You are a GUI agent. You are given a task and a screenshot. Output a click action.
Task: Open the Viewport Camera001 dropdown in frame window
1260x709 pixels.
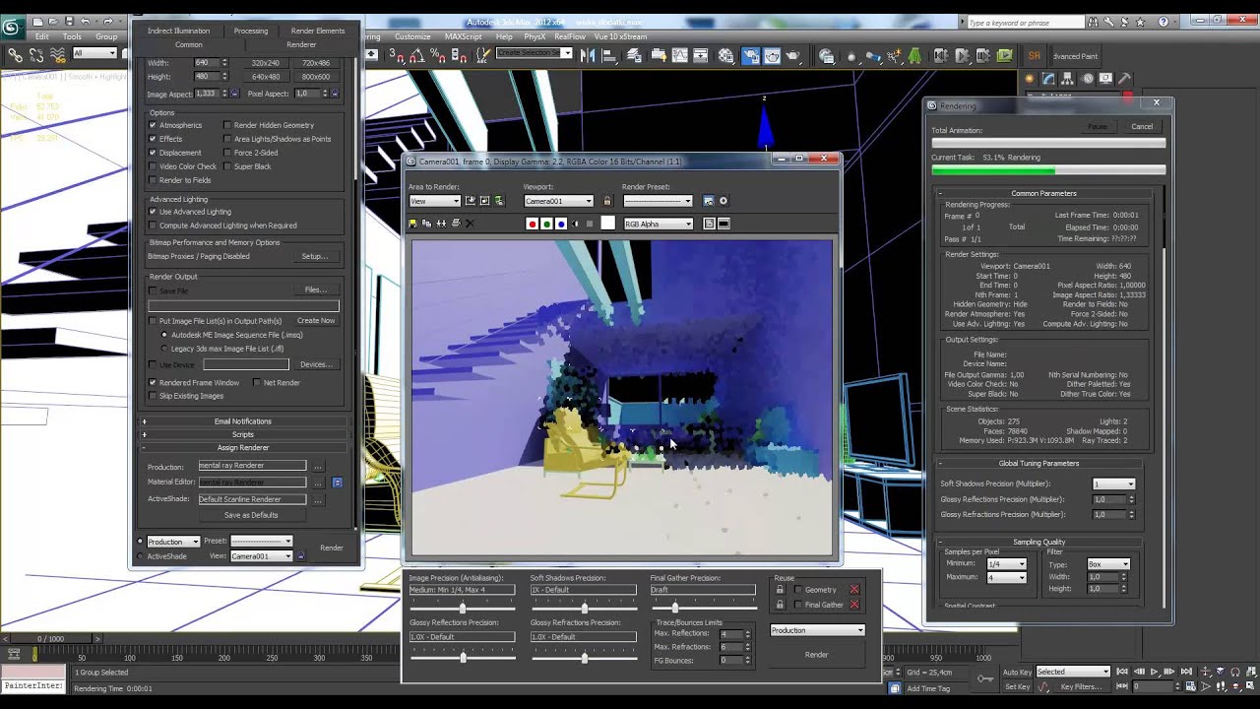(559, 201)
